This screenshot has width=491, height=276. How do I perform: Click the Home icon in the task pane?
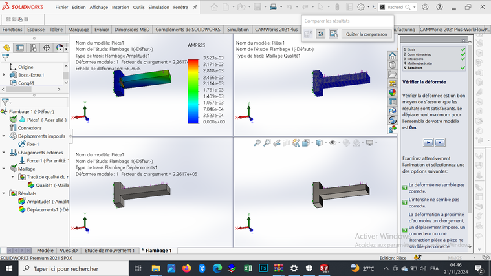392,56
